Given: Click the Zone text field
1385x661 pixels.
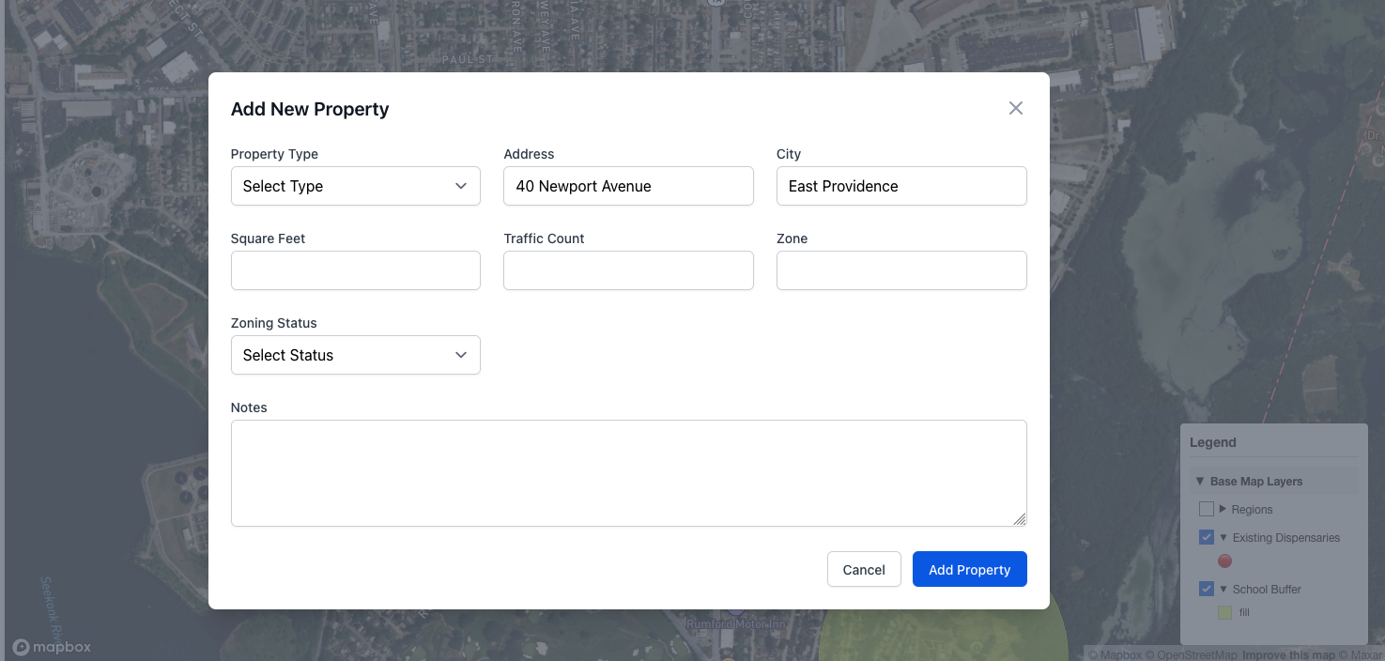Looking at the screenshot, I should 901,270.
